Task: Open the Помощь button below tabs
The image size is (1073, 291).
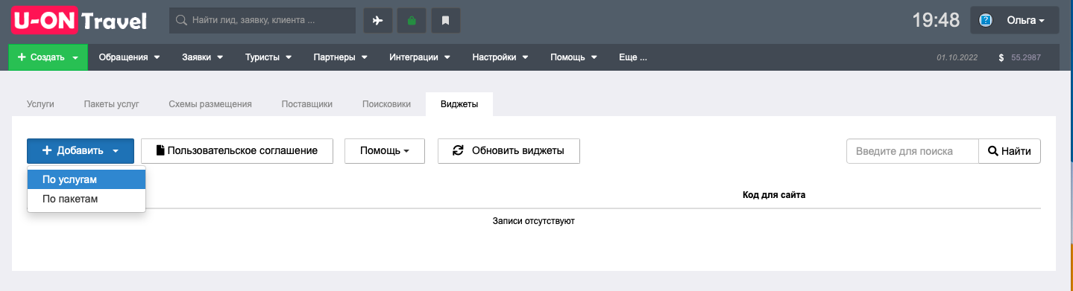Action: [x=385, y=151]
